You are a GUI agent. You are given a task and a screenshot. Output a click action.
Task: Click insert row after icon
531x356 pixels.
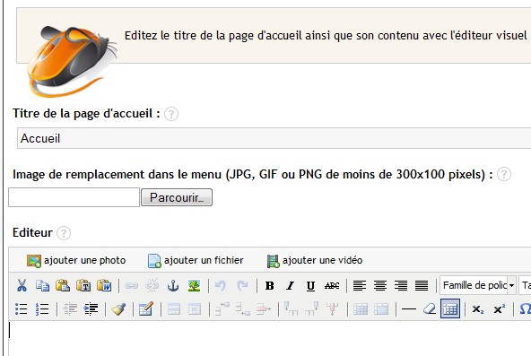click(243, 309)
